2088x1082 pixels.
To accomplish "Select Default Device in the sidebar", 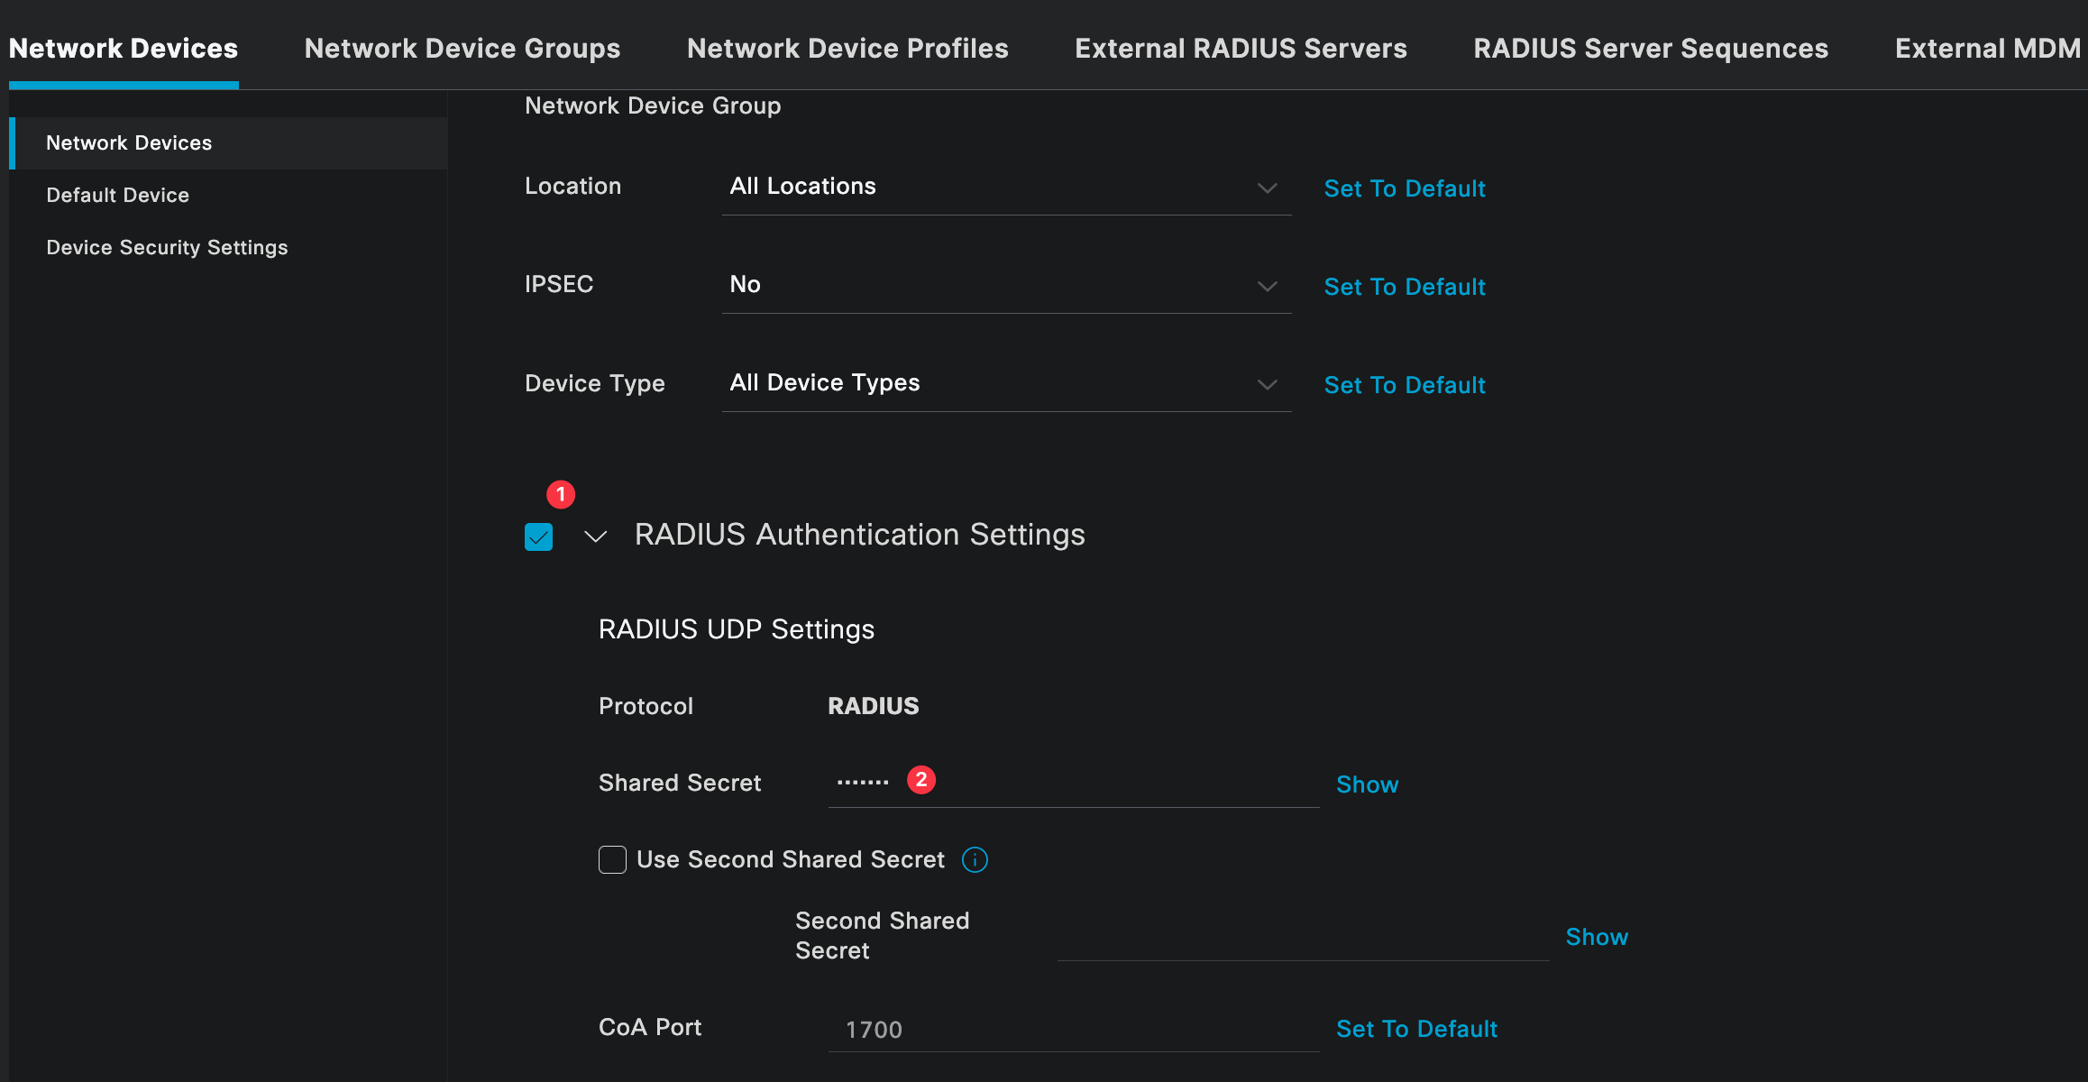I will [118, 196].
